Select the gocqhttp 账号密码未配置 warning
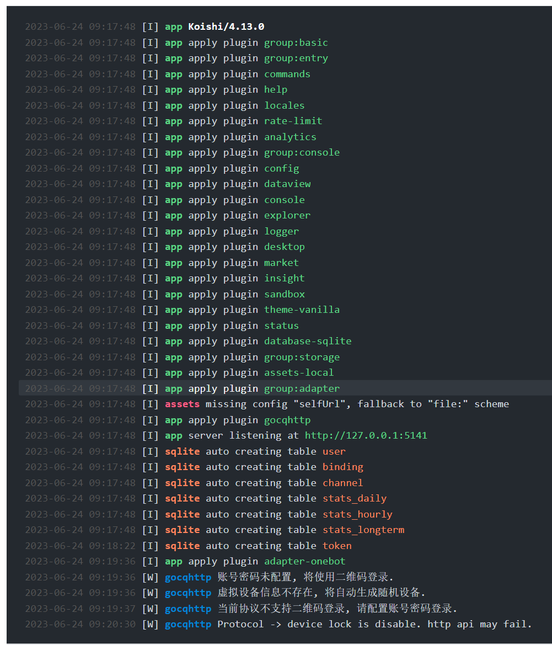The image size is (552, 645). (x=285, y=577)
